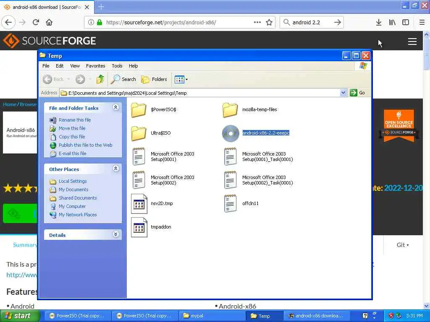Open SourceForge site hamburger menu
The height and width of the screenshot is (322, 430).
(412, 42)
